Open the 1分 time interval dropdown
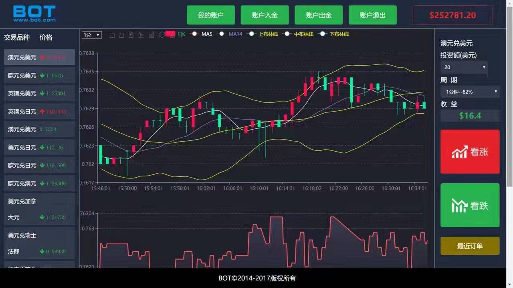The height and width of the screenshot is (288, 513). 92,35
